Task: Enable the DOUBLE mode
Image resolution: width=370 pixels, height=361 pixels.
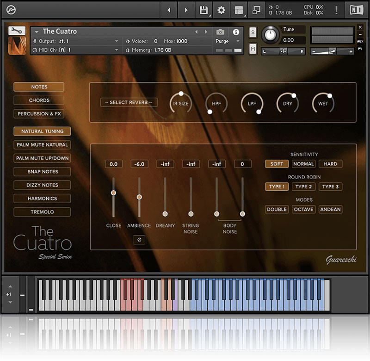Action: click(x=277, y=209)
